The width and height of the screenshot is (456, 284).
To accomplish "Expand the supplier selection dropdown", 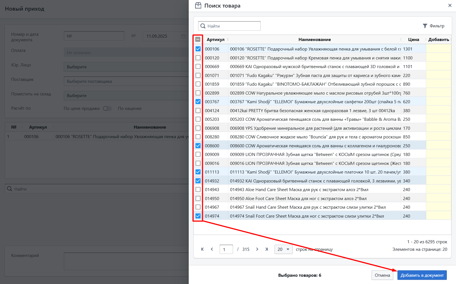I will click(x=126, y=81).
